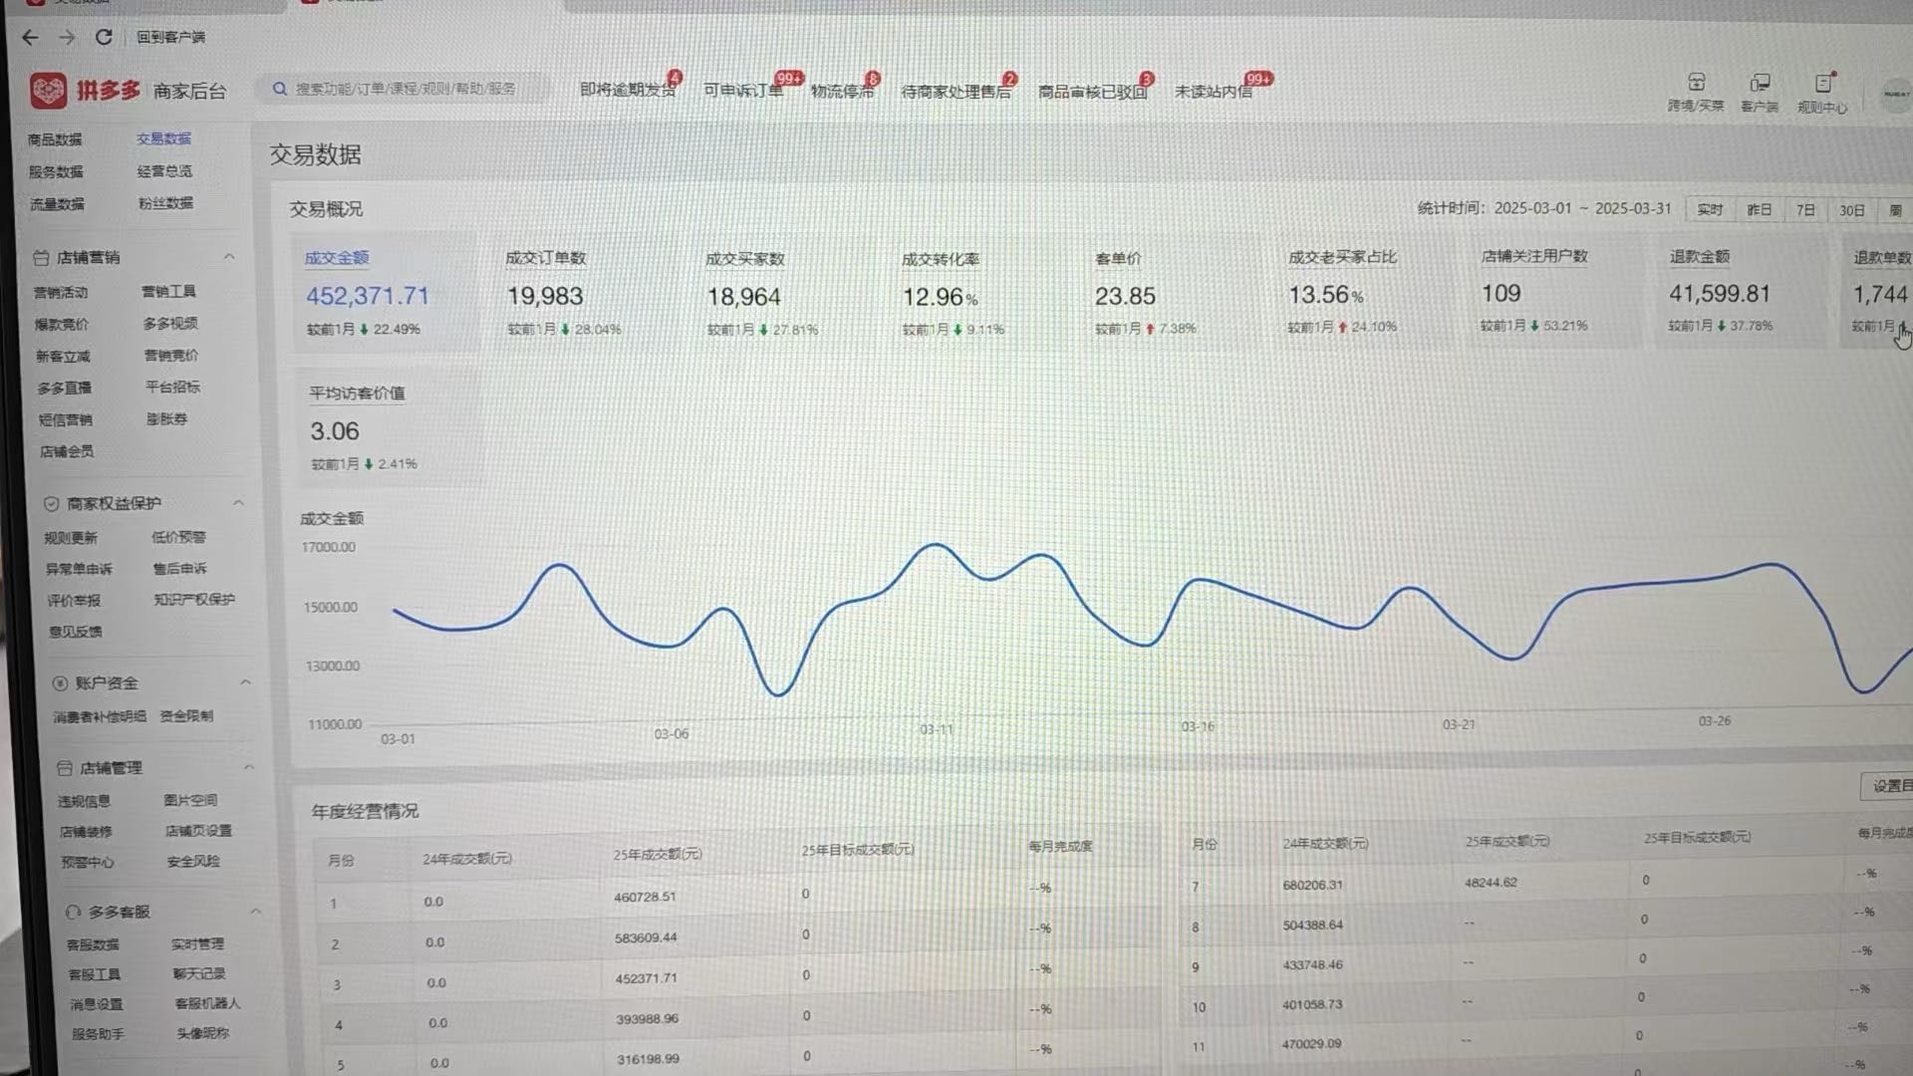Select the 成交转化率 metric card
Image resolution: width=1913 pixels, height=1076 pixels.
pyautogui.click(x=979, y=293)
